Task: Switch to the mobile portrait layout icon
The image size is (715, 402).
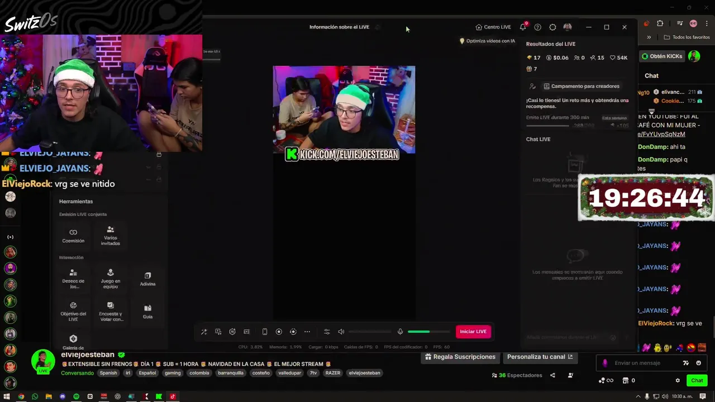Action: point(265,332)
